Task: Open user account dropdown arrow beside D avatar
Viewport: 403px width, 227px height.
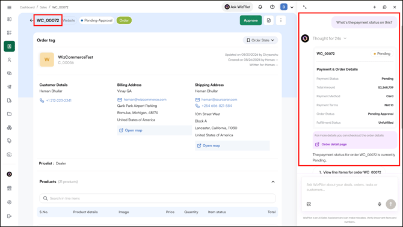Action: [x=292, y=7]
